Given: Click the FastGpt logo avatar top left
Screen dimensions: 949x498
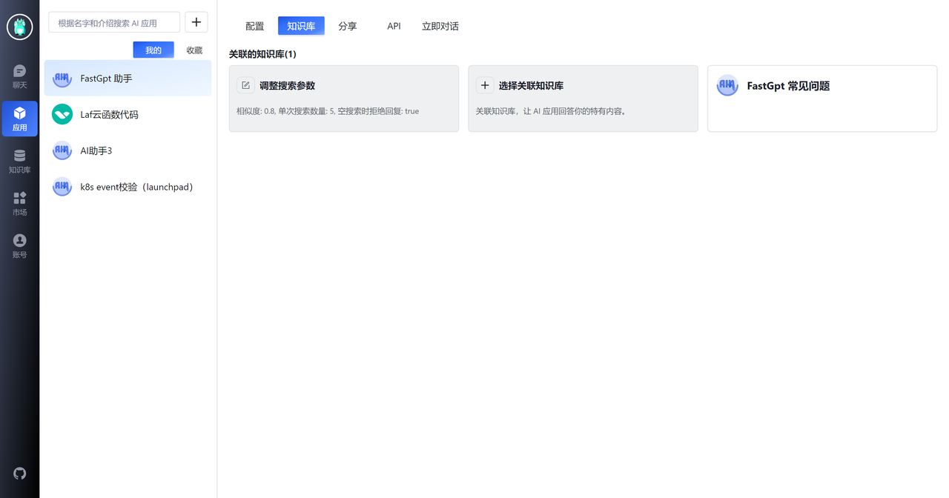Looking at the screenshot, I should [x=19, y=27].
